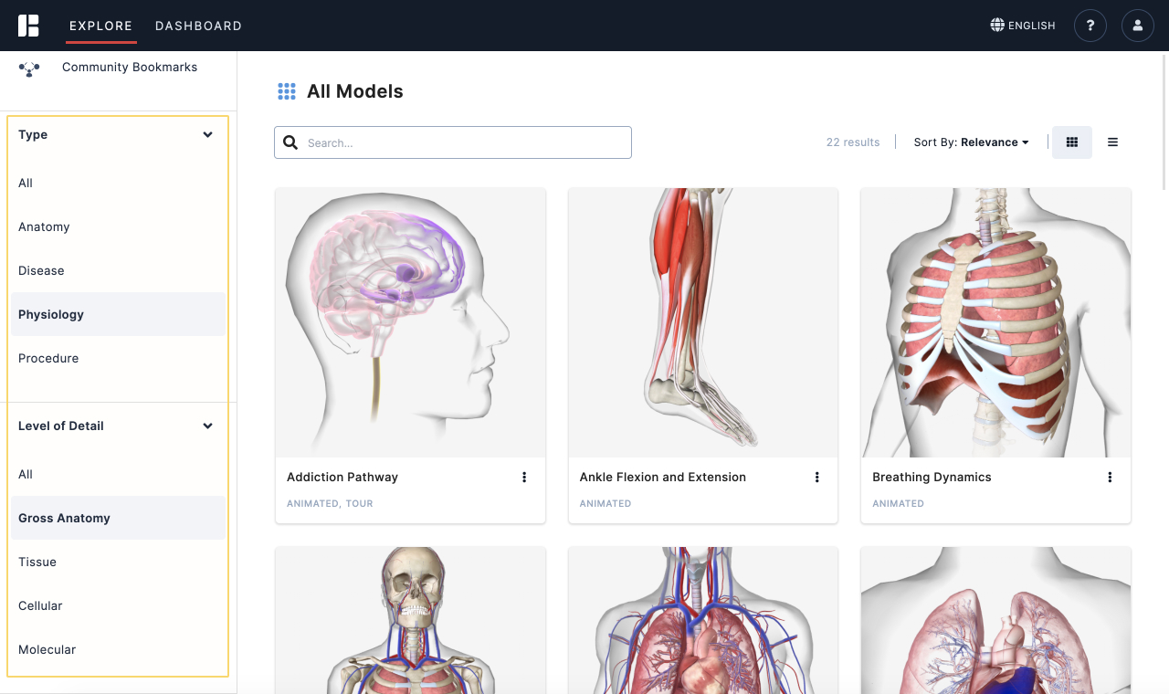Click the 22 results count text
Image resolution: width=1169 pixels, height=694 pixels.
click(853, 142)
